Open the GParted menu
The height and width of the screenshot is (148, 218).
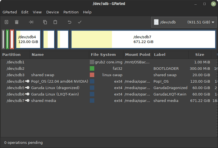(9, 12)
